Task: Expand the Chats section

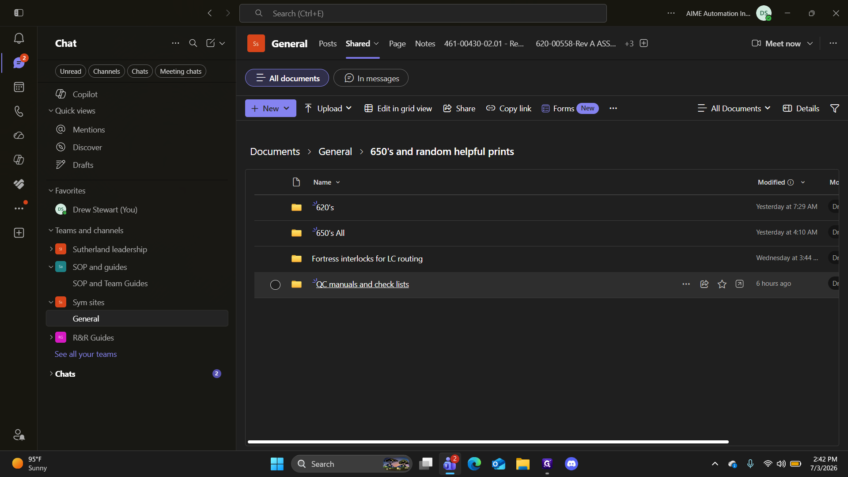Action: click(51, 374)
